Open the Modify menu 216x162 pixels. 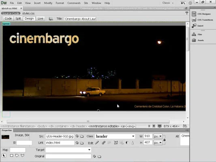48,3
